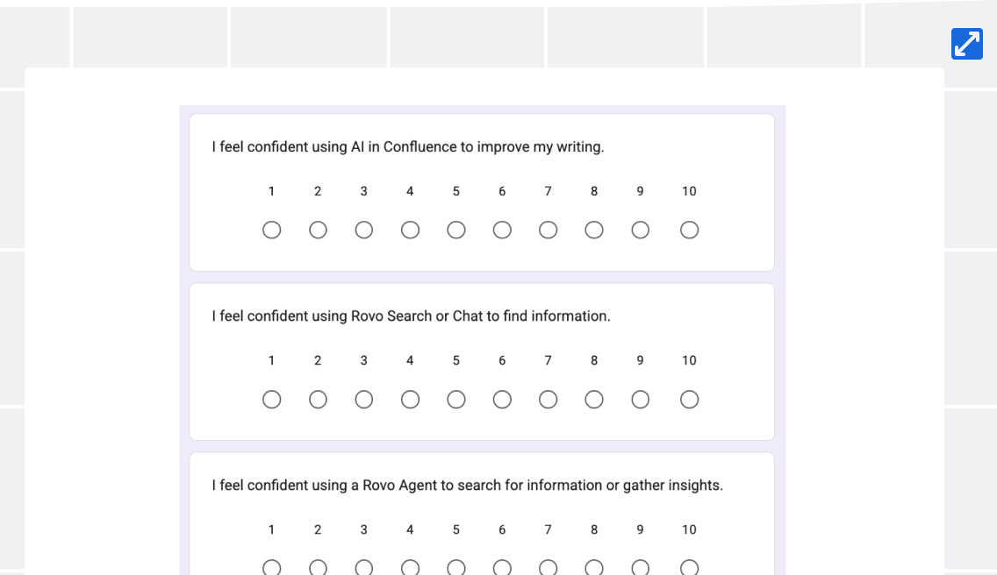
Task: Choose rating 4 for Rovo Search or Chat
Action: pos(410,400)
